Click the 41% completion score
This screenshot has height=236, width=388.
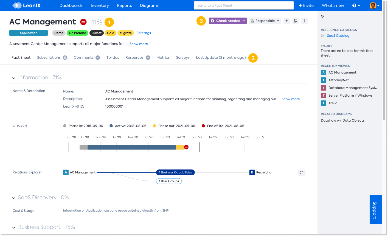click(x=96, y=22)
